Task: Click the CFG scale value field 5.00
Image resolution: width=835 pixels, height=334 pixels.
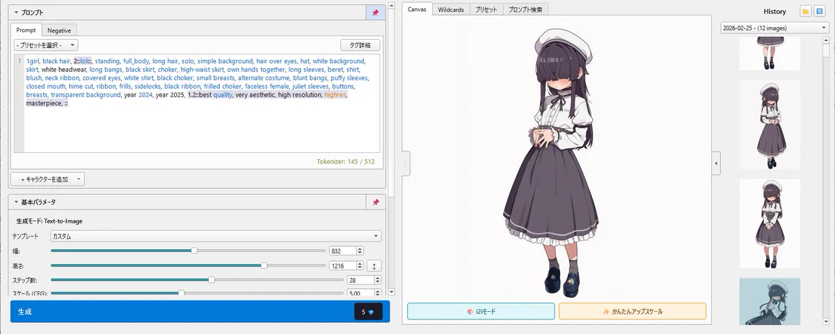Action: [x=360, y=293]
